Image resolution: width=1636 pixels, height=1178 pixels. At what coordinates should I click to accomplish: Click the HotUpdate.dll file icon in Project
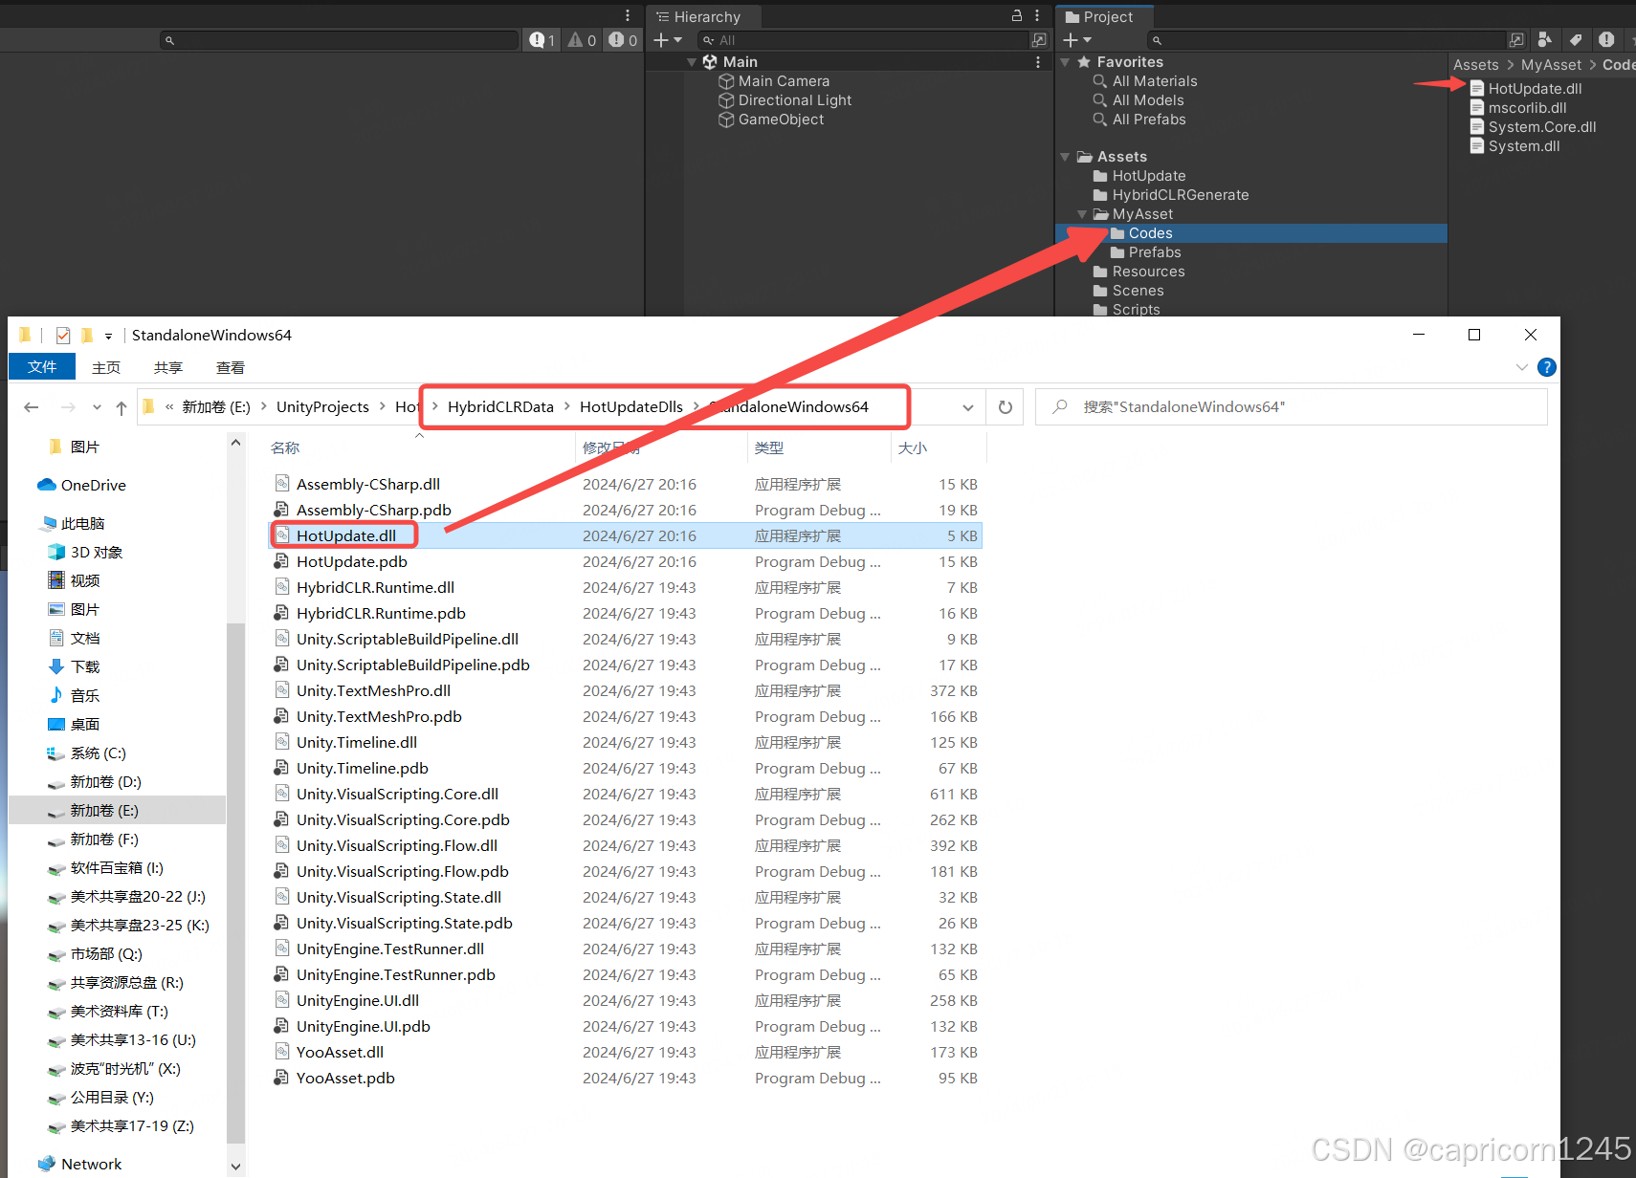tap(1477, 89)
